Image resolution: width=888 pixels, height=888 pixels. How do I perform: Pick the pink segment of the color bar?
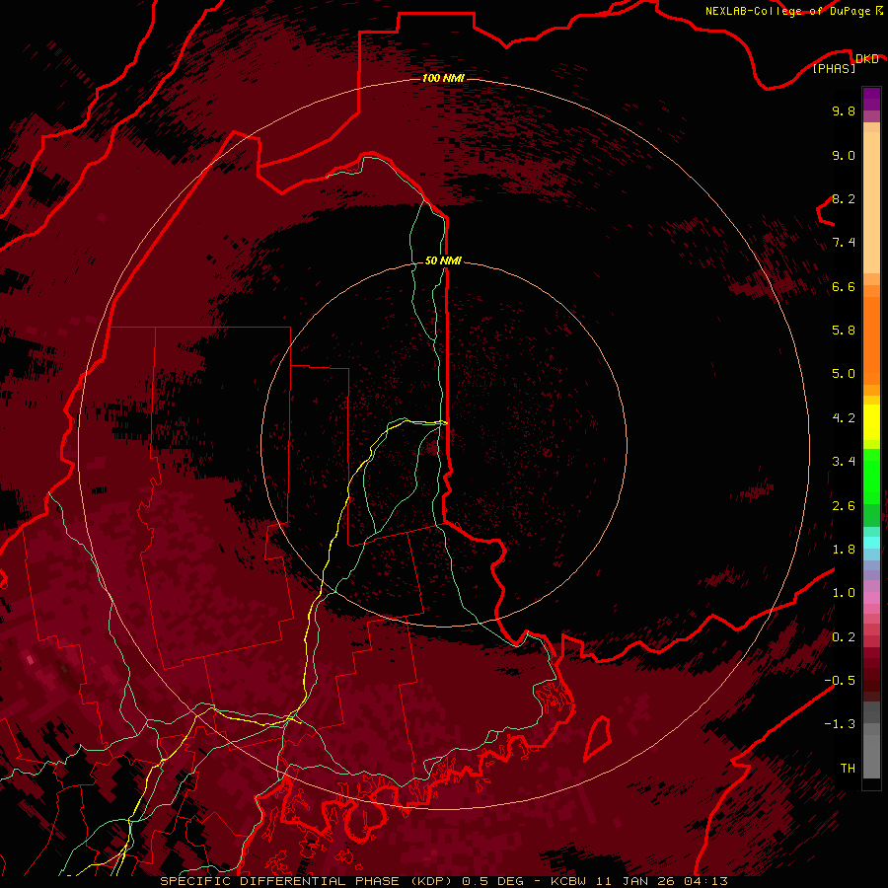(871, 598)
